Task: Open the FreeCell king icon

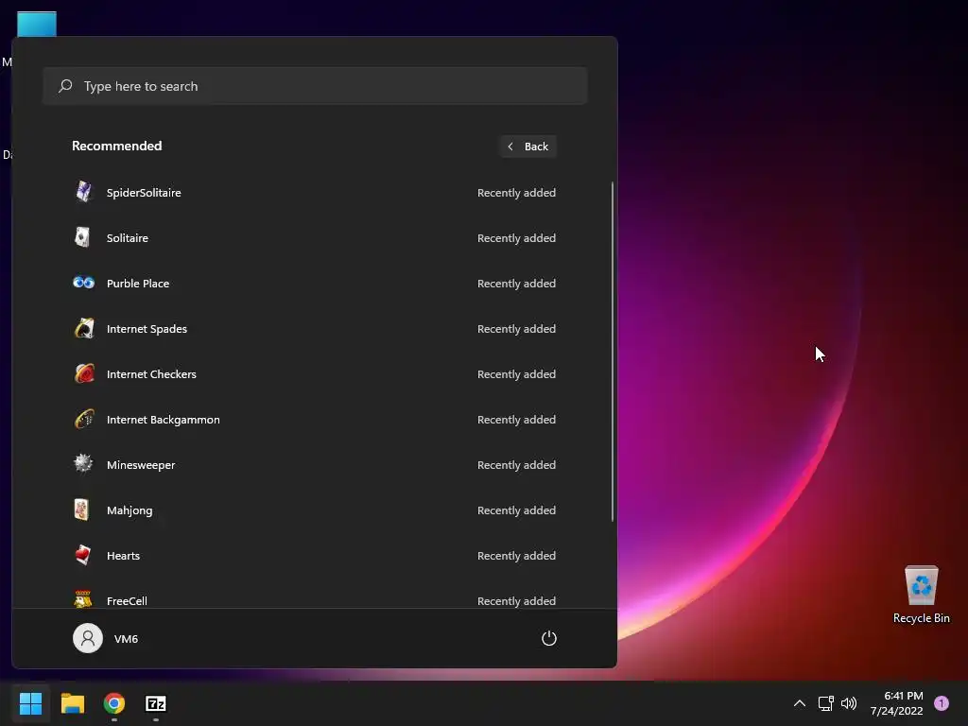Action: [x=83, y=598]
